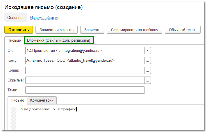
Task: Open the Обычный текст format dropdown
Action: 183,30
